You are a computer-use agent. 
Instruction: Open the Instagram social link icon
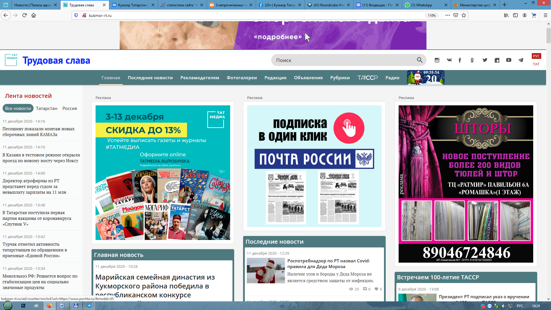point(437,60)
